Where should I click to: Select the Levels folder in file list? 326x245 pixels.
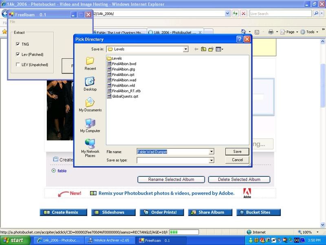coord(115,58)
